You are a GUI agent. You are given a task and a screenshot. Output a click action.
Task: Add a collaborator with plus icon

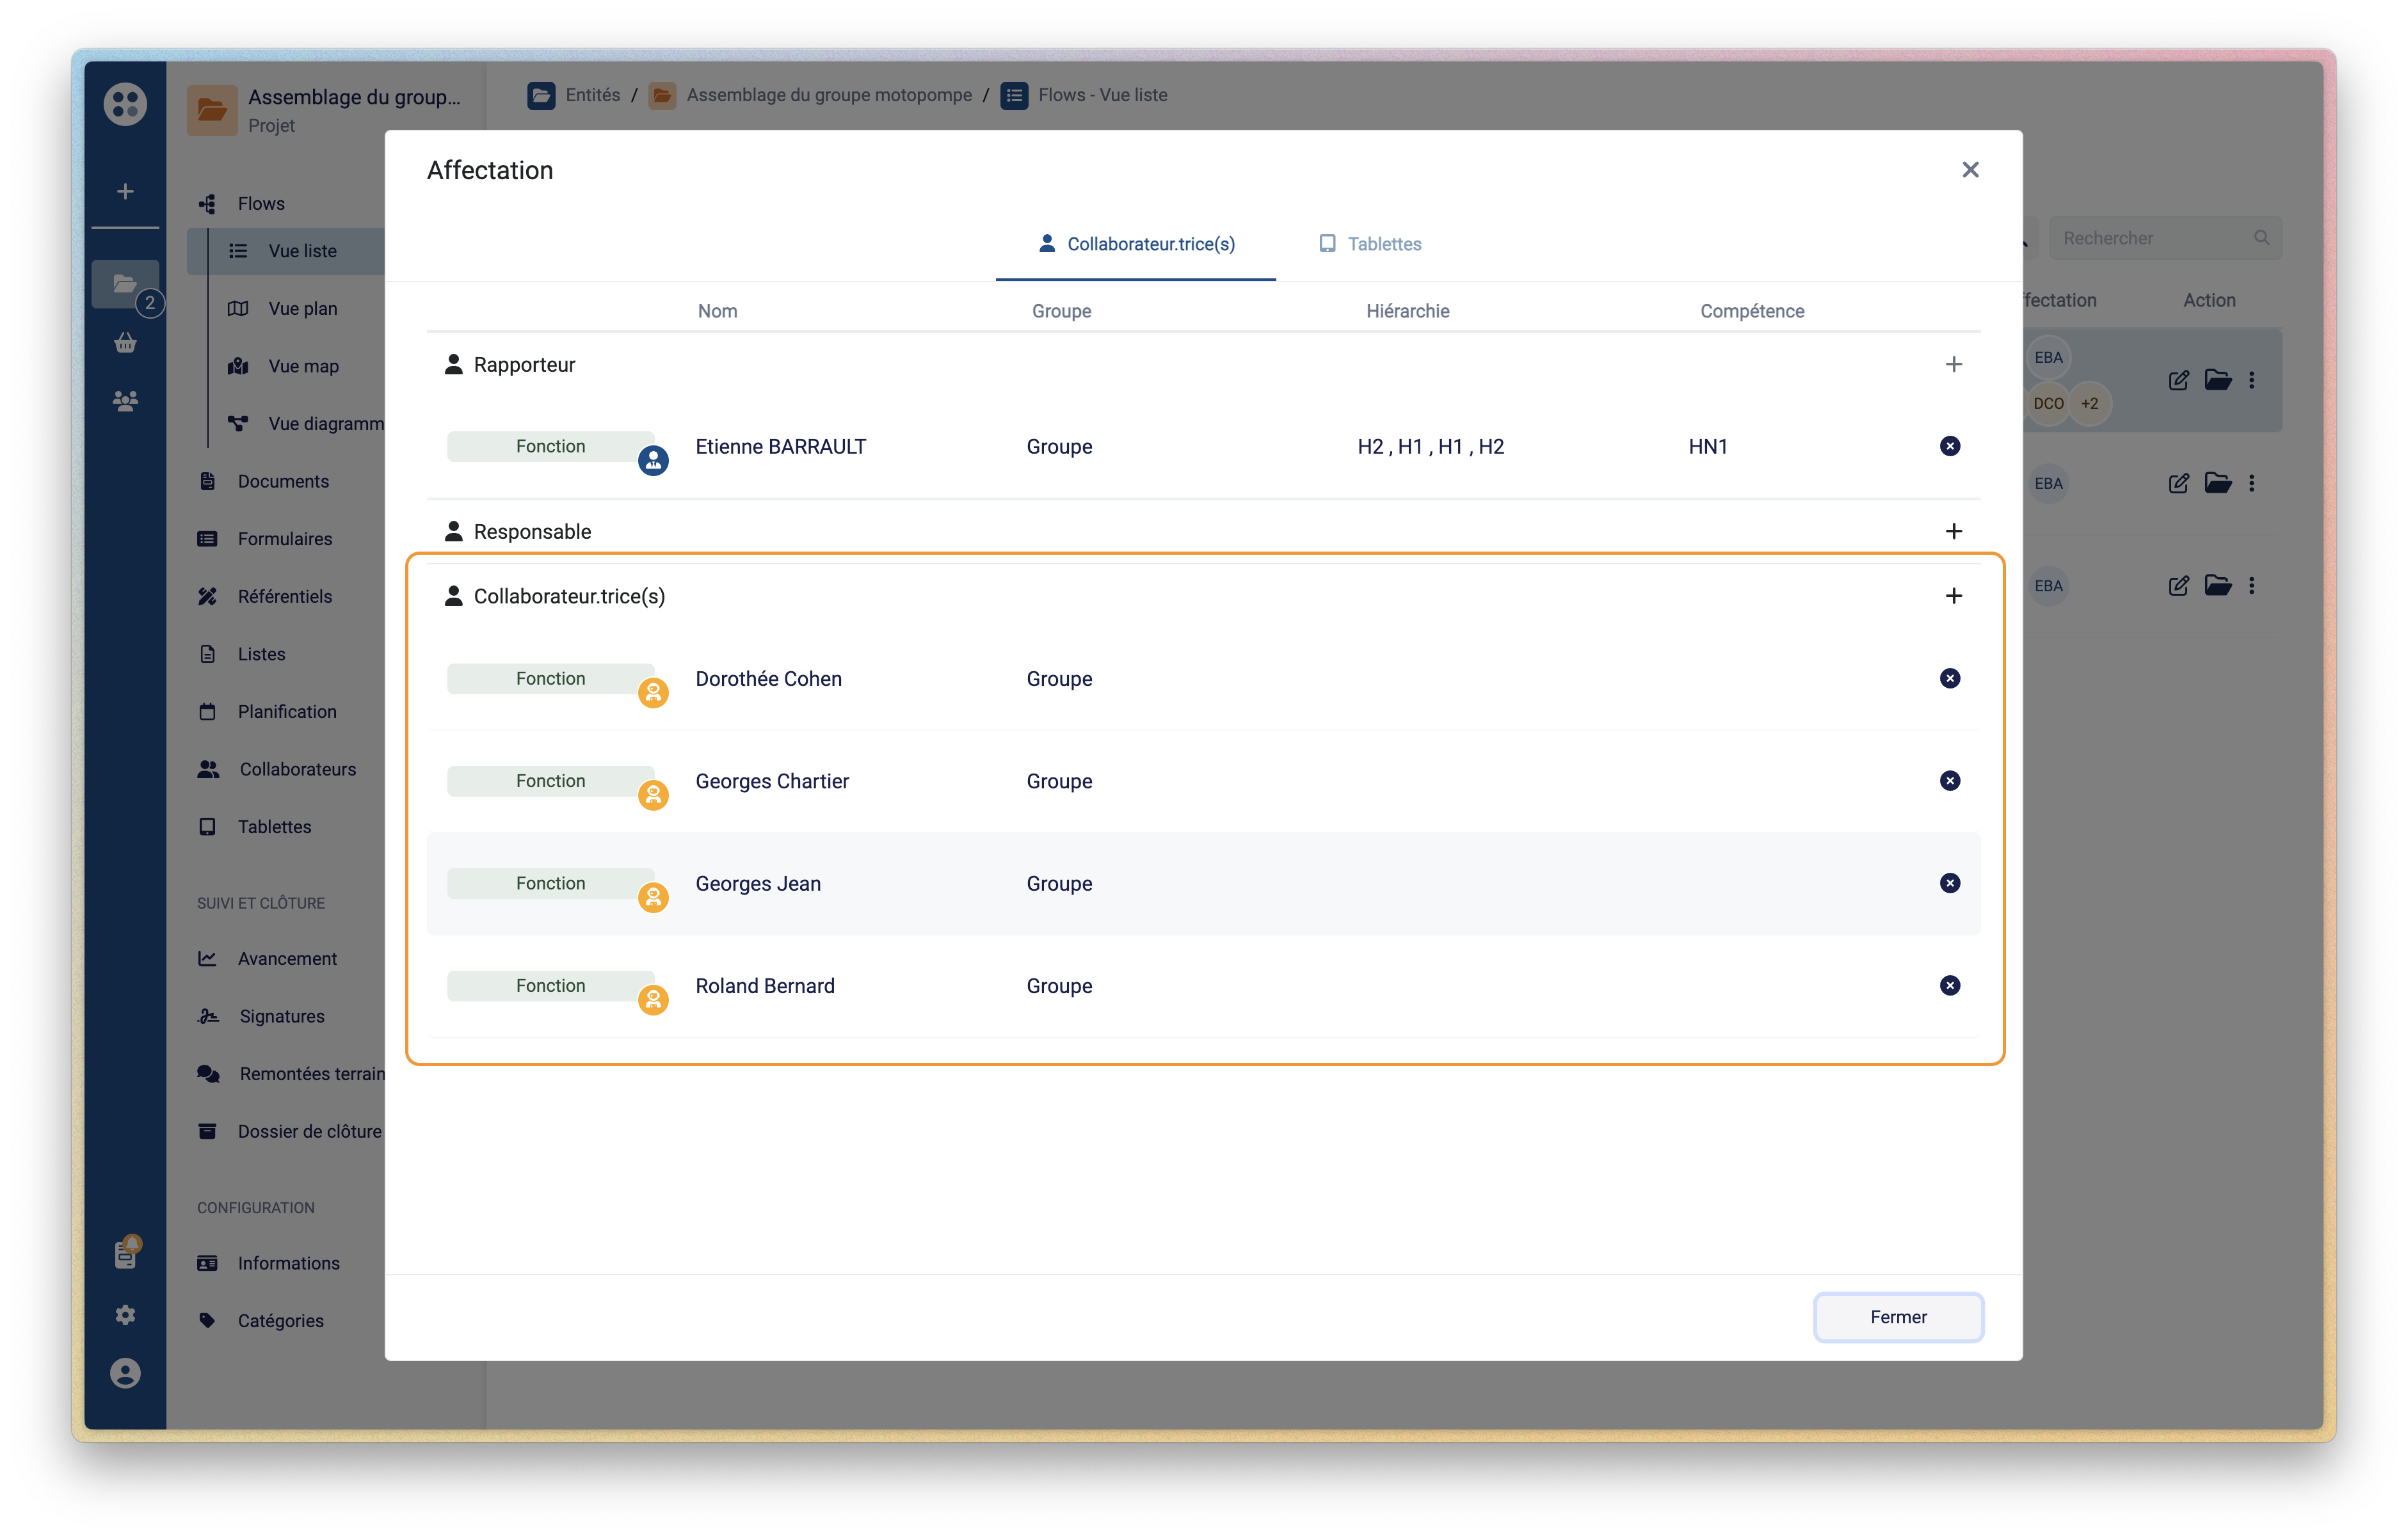[x=1953, y=596]
